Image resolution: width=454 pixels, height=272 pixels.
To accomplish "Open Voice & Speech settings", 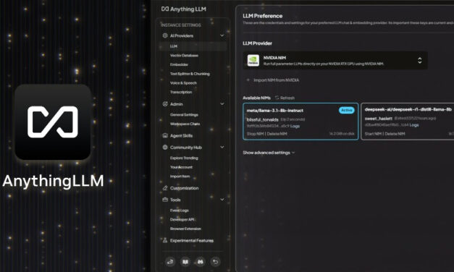I will [x=183, y=83].
